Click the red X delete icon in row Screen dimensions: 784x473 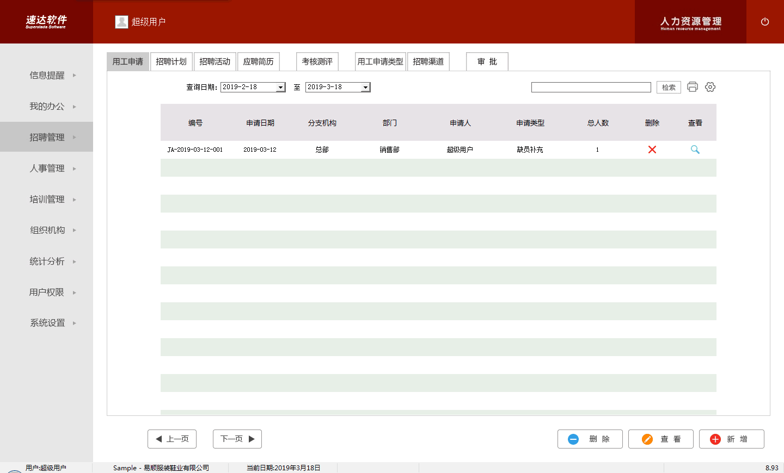652,150
